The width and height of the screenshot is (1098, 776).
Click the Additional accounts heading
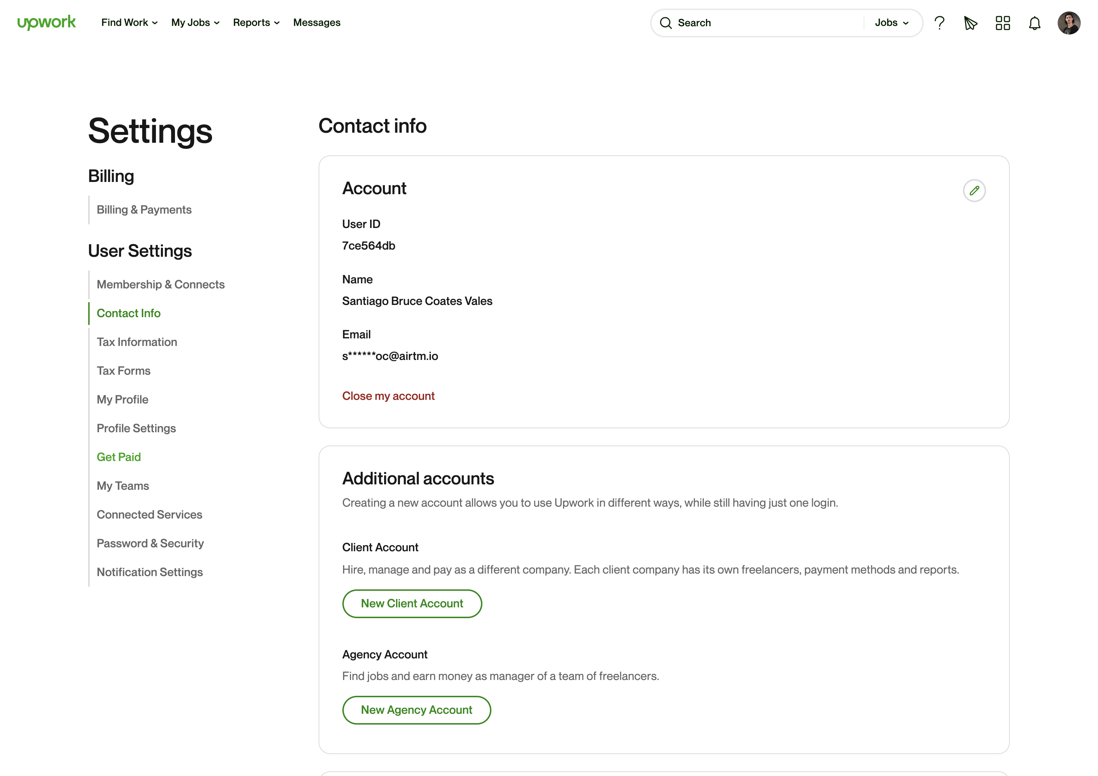click(x=418, y=479)
